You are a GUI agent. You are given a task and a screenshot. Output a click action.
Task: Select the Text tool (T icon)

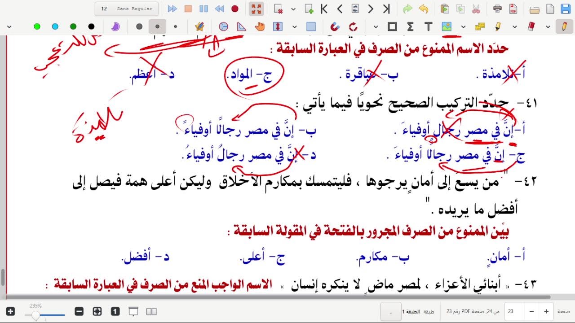pyautogui.click(x=428, y=27)
